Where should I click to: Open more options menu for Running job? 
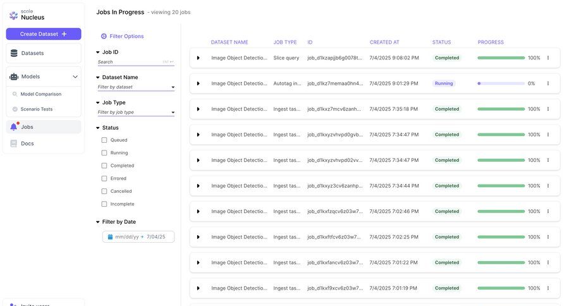(x=548, y=83)
